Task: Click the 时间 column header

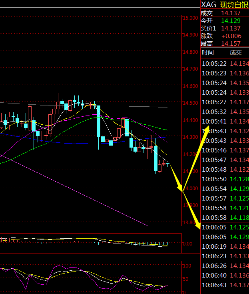Action: click(x=207, y=53)
